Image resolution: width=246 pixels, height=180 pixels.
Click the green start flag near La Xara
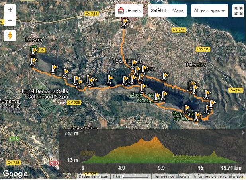(34, 50)
